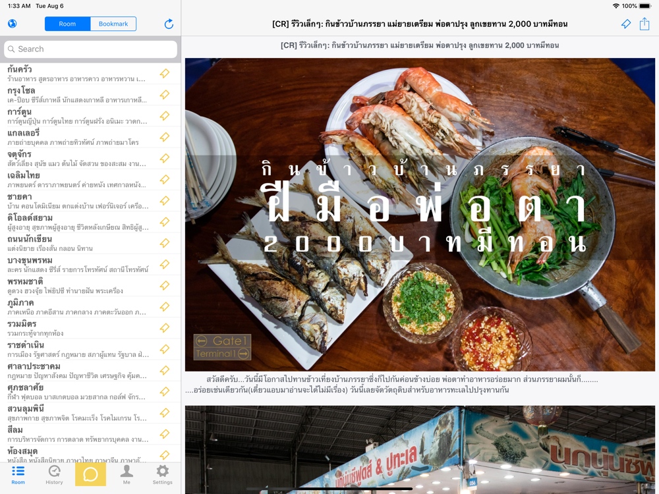Tap bookmark tag for พรหมชาติ

click(x=165, y=286)
